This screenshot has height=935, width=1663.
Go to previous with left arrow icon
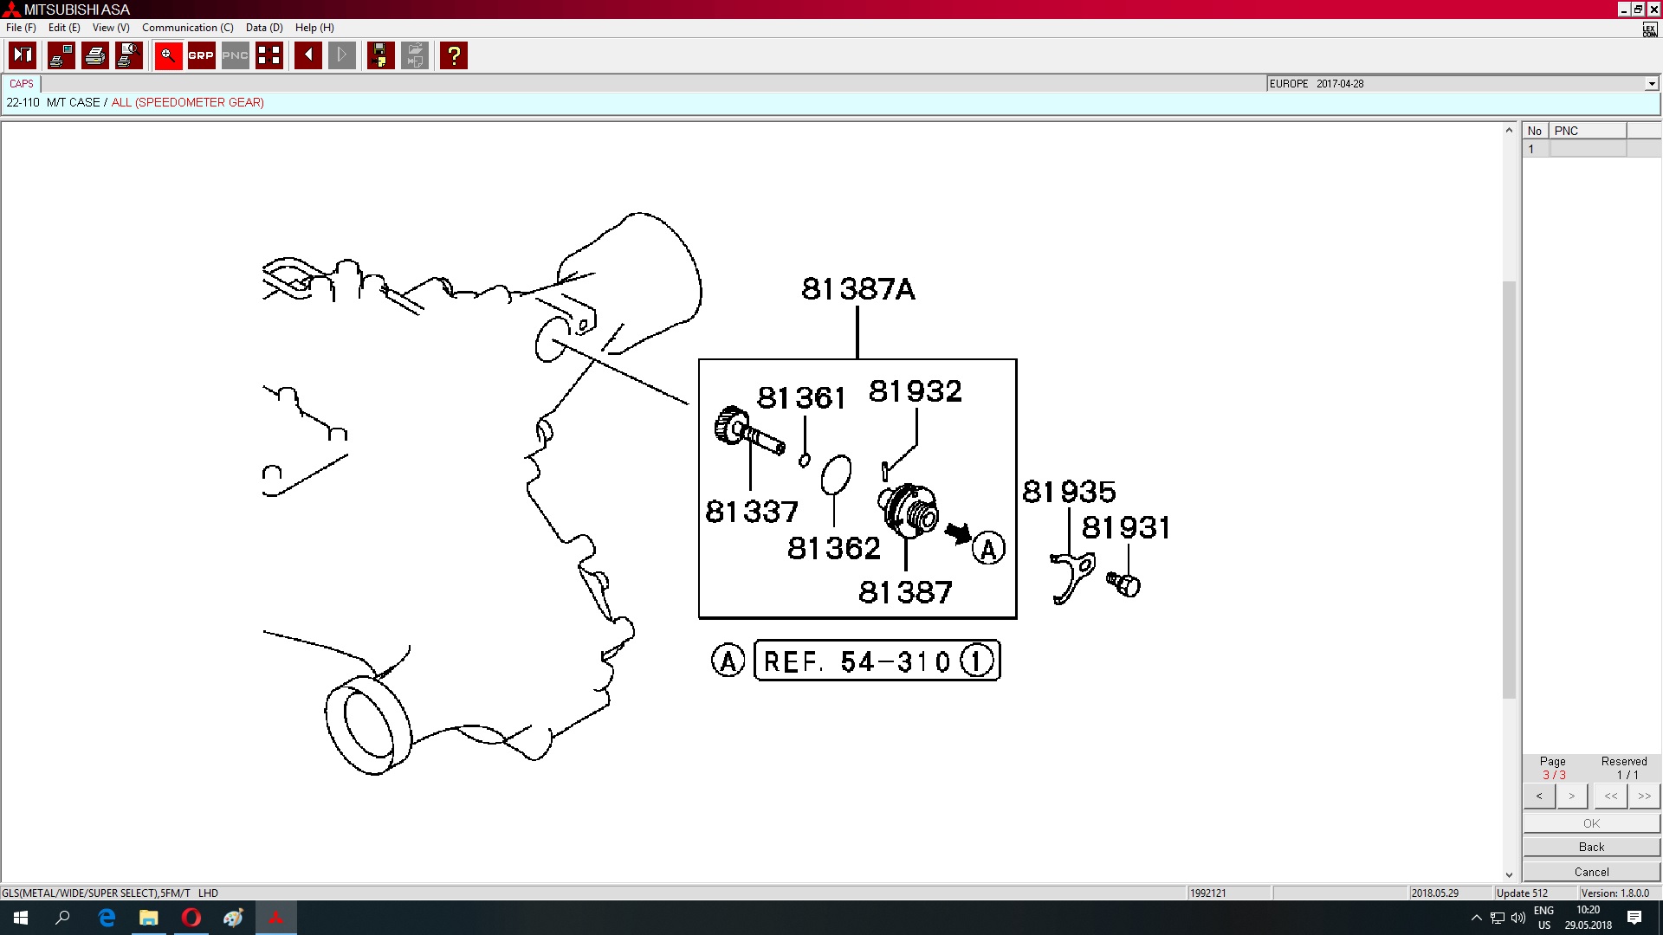point(308,55)
